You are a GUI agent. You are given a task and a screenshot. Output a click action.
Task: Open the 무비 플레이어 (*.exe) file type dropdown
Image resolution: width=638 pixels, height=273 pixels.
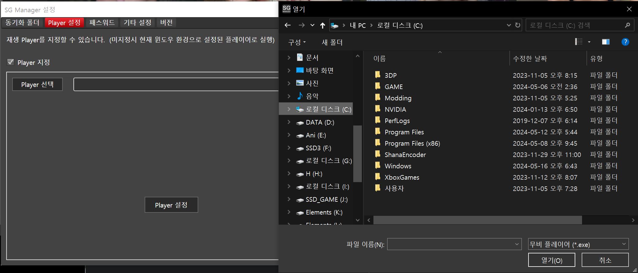(578, 244)
